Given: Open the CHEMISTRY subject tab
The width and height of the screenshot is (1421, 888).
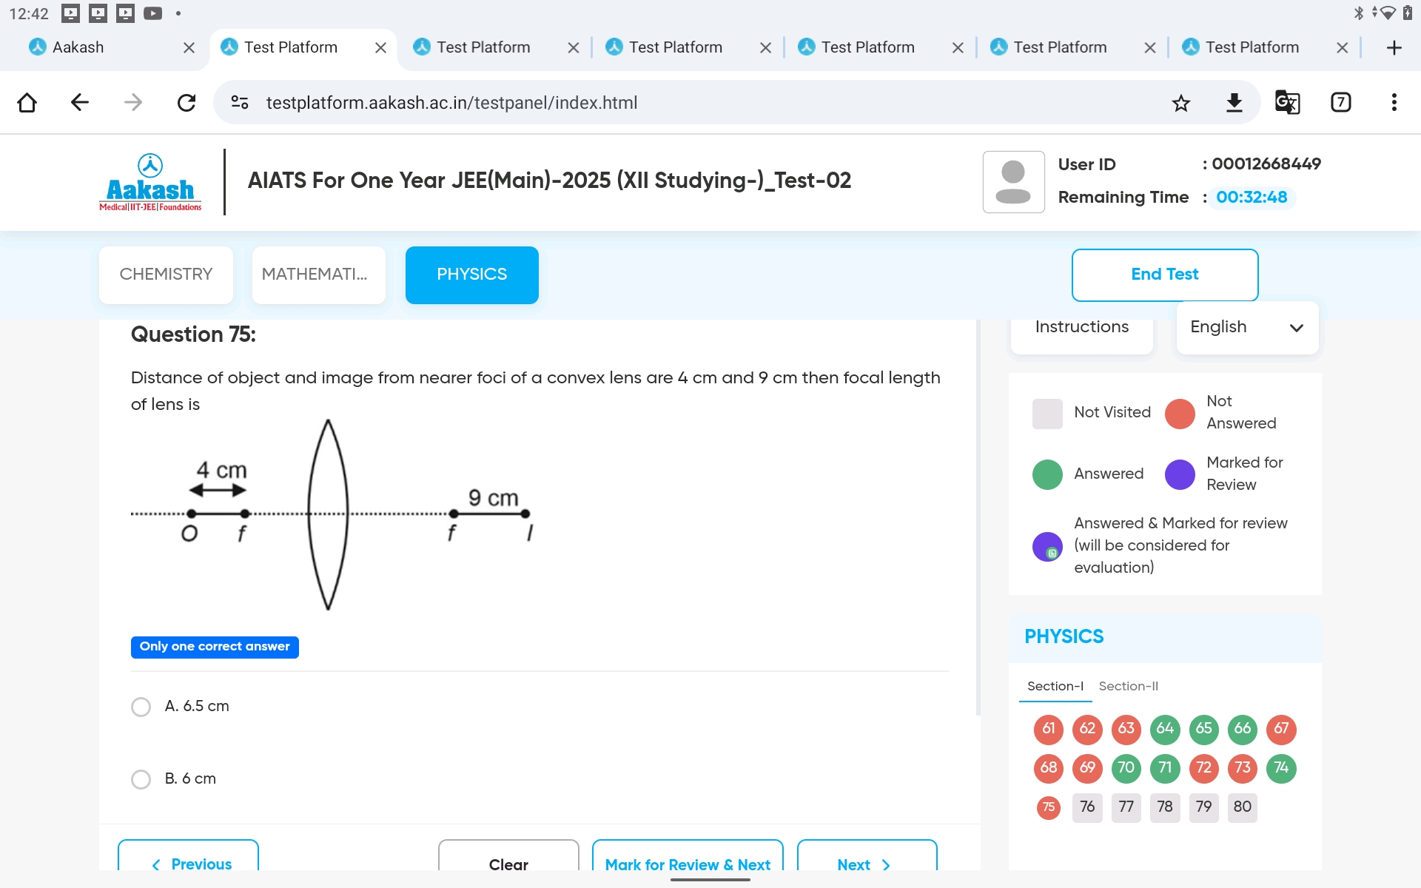Looking at the screenshot, I should point(166,275).
